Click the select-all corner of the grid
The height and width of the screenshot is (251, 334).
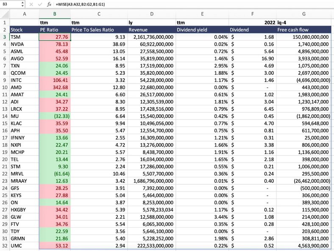click(x=4, y=14)
